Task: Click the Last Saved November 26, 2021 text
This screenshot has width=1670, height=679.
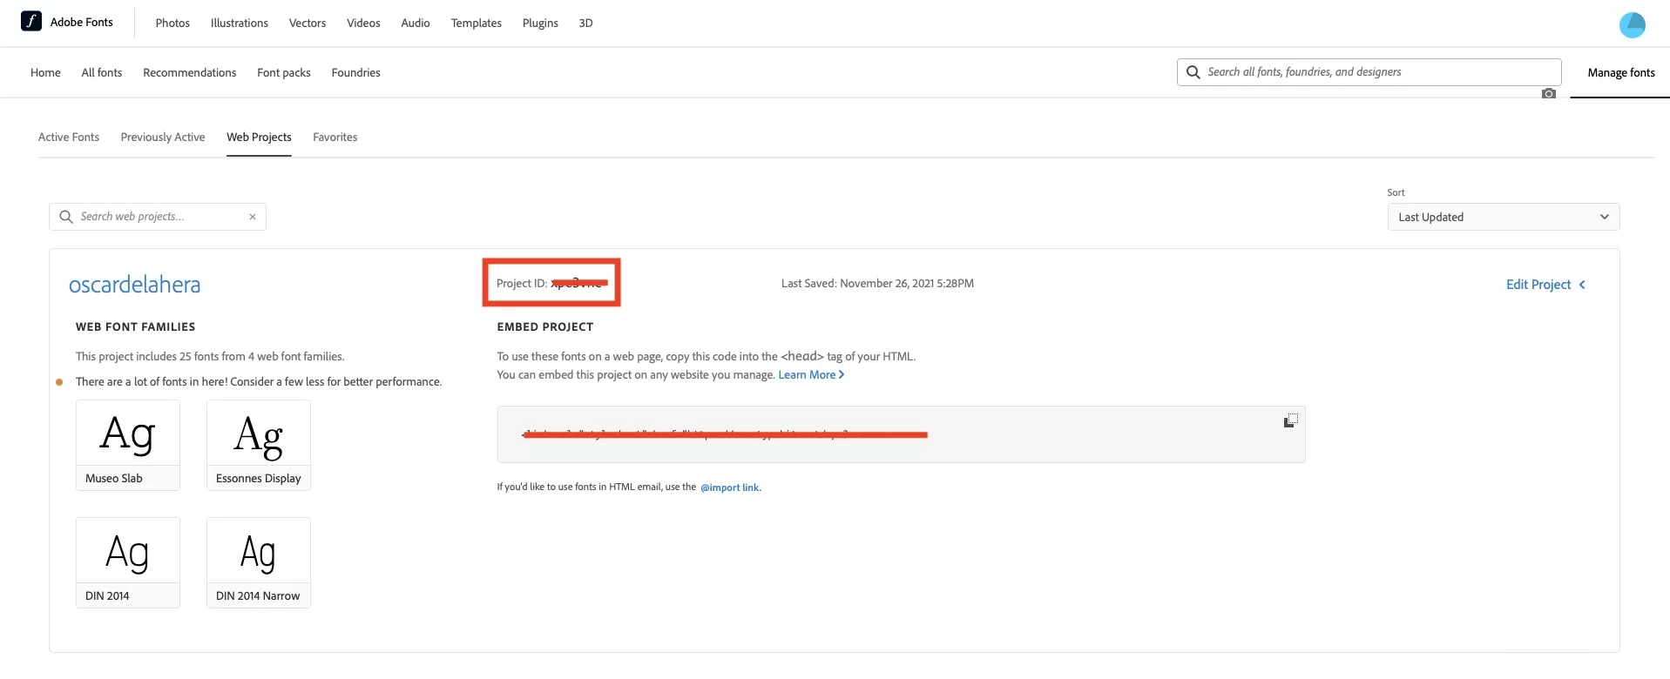Action: click(x=877, y=283)
